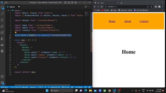
Task: Reload the browser page
Action: coord(102,7)
